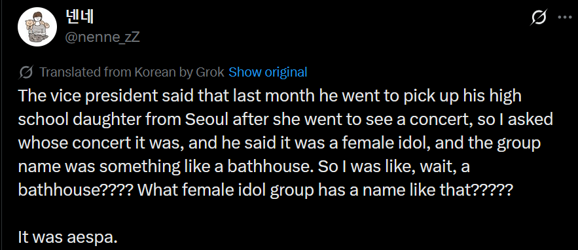Screen dimensions: 578x250
Task: Click the line beginning 'school daughter from Seoul'
Action: point(285,120)
